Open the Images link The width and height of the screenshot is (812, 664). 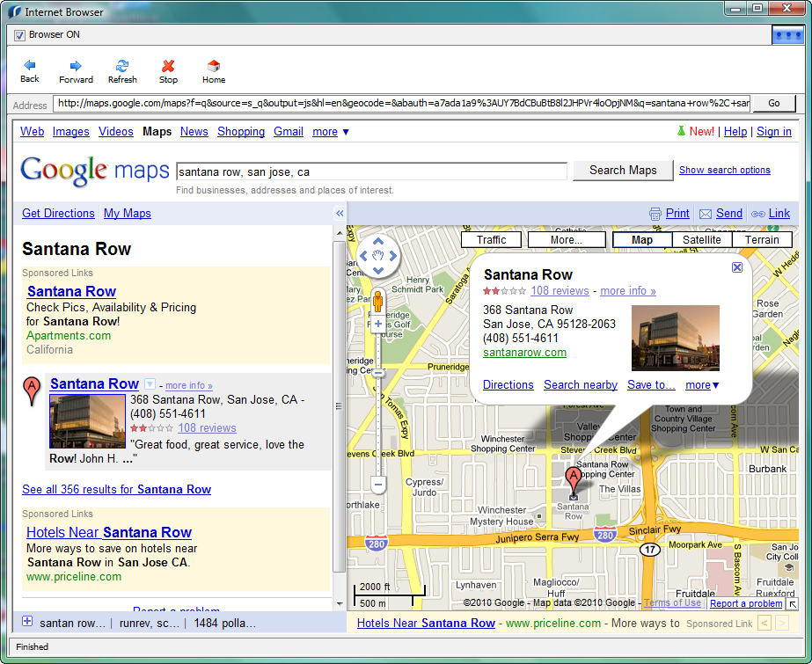[x=71, y=132]
